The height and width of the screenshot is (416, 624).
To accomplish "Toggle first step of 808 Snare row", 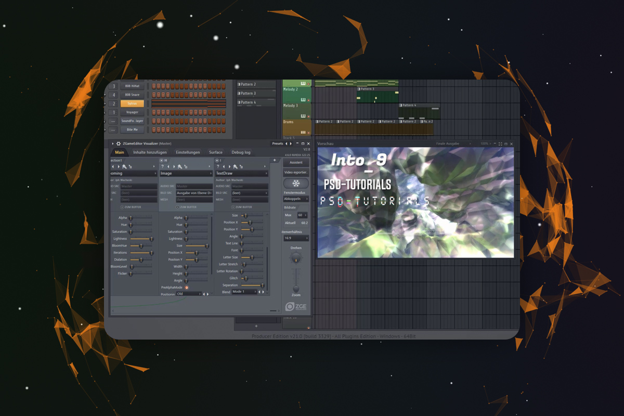I will coord(154,95).
